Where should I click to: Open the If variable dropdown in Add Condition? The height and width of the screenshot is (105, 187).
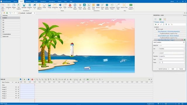pyautogui.click(x=172, y=53)
